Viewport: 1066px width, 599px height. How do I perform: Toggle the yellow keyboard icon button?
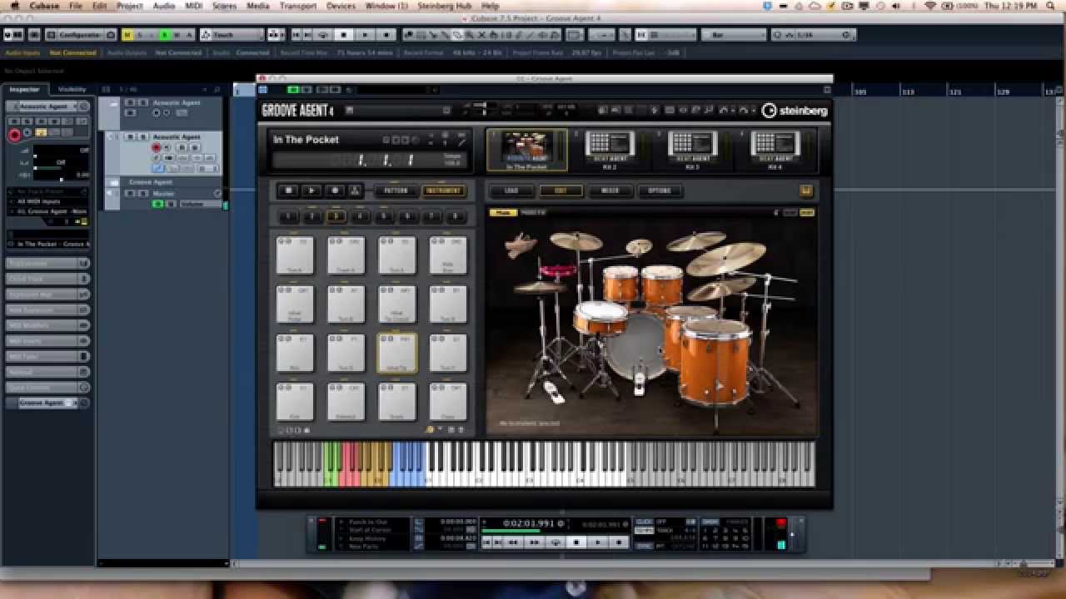805,191
